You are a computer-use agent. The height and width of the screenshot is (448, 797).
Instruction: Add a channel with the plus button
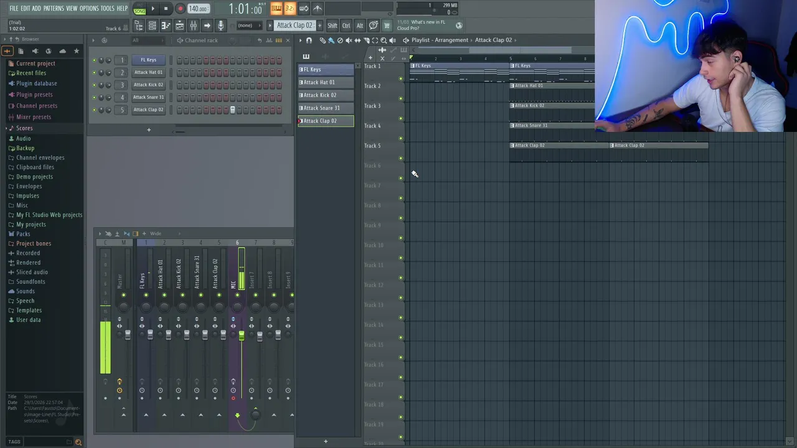click(x=149, y=130)
